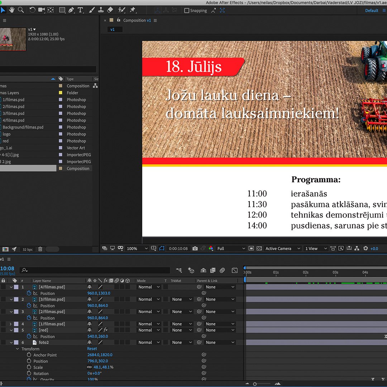Take a snapshot with the camera icon
The height and width of the screenshot is (387, 387).
(195, 248)
